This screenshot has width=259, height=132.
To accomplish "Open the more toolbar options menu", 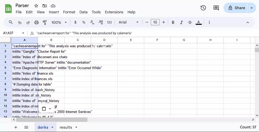I will [209, 22].
